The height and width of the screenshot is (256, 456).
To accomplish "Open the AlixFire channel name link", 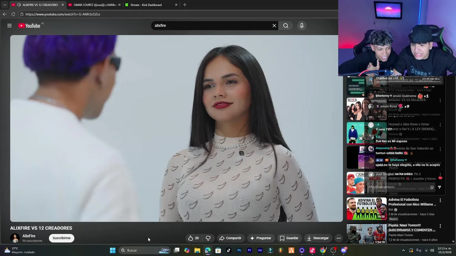I will [x=29, y=236].
